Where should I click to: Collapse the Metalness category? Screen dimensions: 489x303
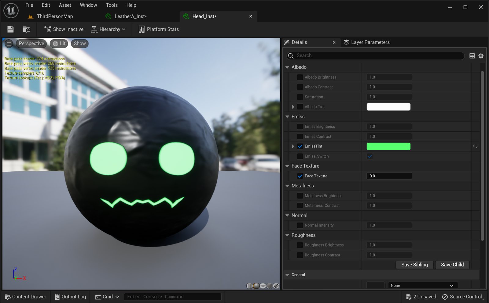[287, 186]
